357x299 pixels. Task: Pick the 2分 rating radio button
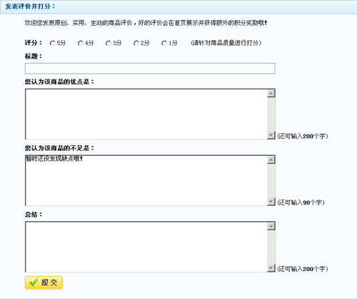pyautogui.click(x=136, y=43)
